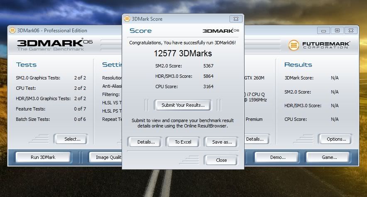This screenshot has height=197, width=367.
Task: Click SM2.0 Score value 5367
Action: 208,66
